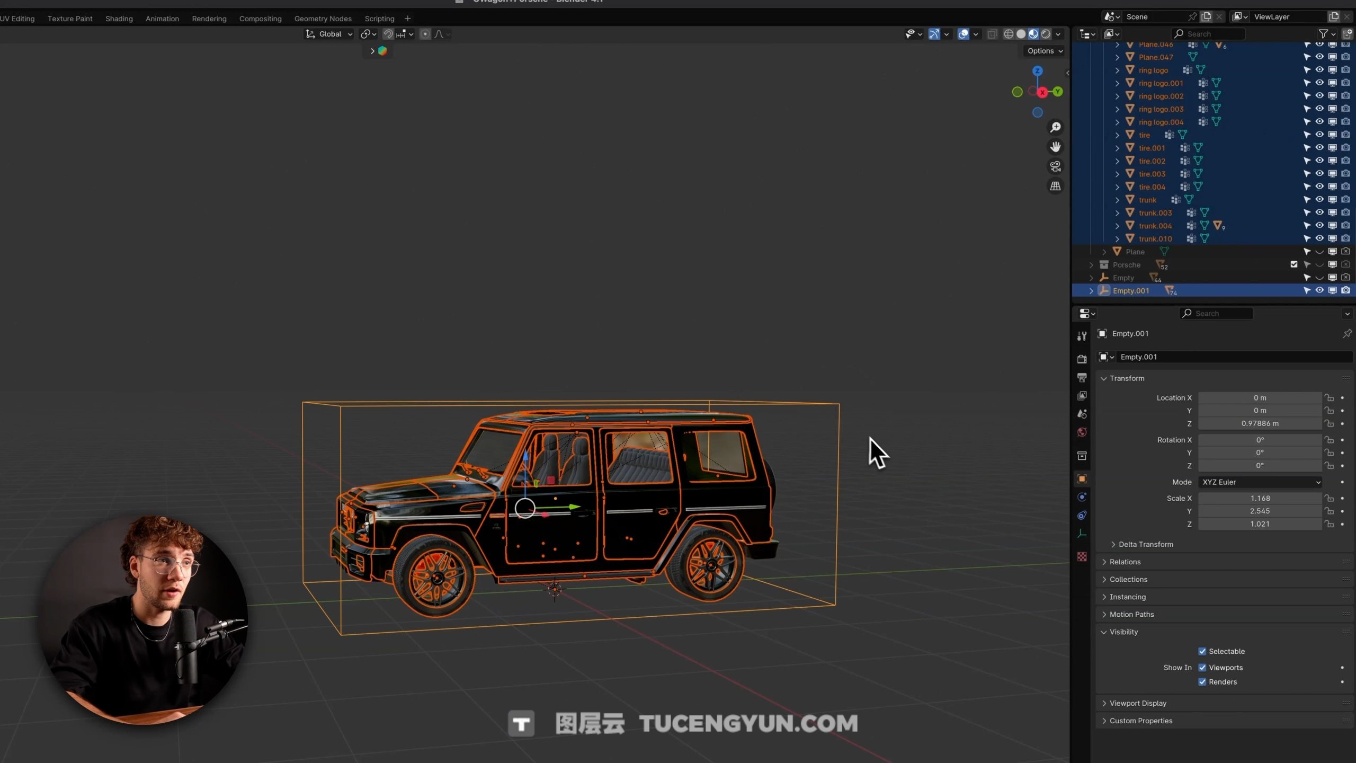
Task: Toggle camera view icon in viewport
Action: [1055, 166]
